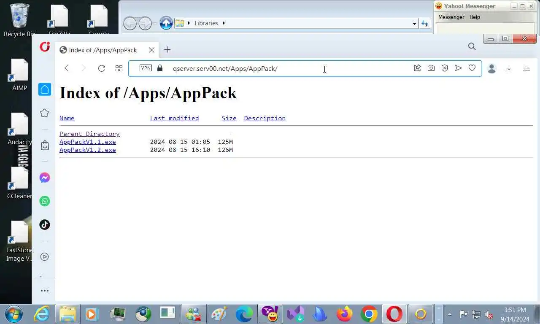Screen dimensions: 540x324
Task: Select the FastStone Image Viewer shortcut
Action: [x=19, y=241]
